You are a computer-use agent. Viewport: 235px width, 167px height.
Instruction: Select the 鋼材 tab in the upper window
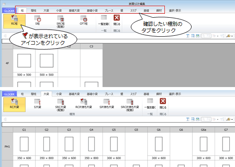pos(159,11)
